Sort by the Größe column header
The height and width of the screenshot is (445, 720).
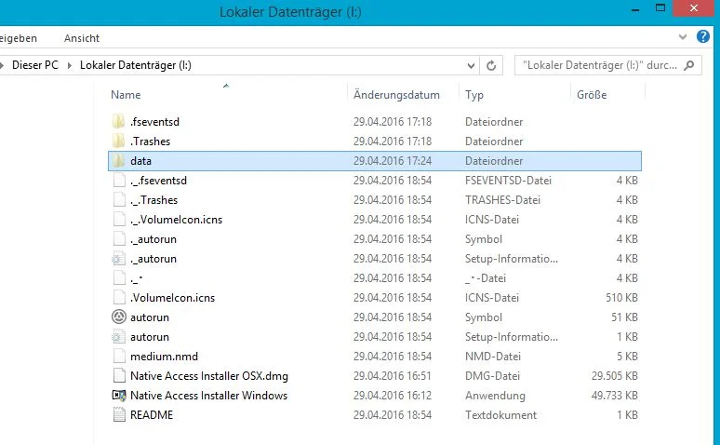tap(592, 95)
